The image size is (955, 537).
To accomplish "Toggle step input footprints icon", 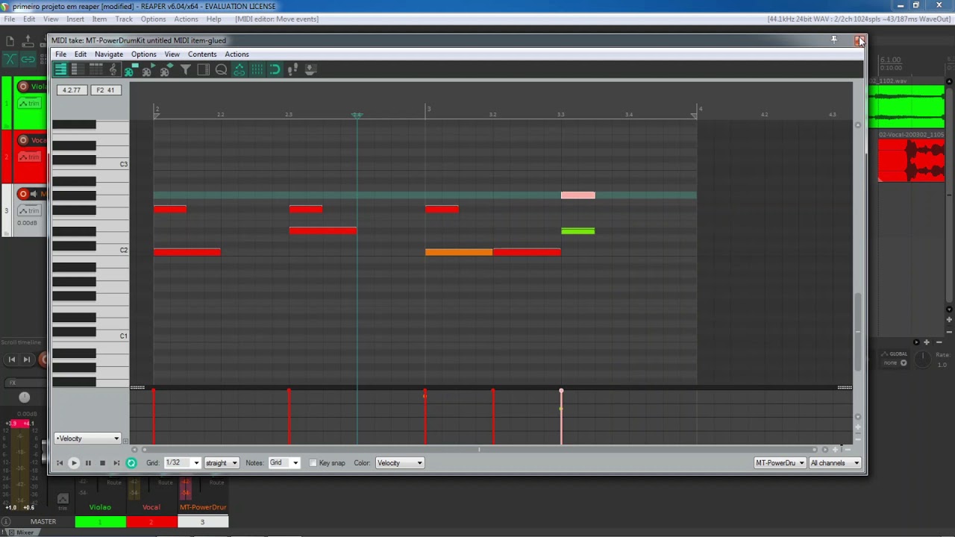I will tap(292, 69).
